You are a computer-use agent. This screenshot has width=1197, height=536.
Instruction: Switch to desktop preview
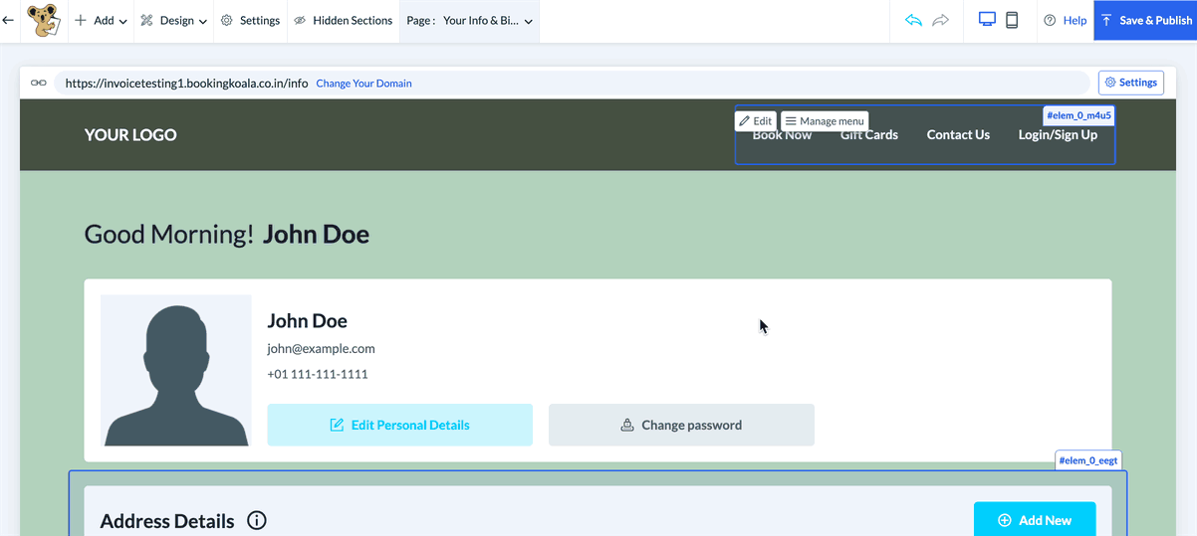987,20
